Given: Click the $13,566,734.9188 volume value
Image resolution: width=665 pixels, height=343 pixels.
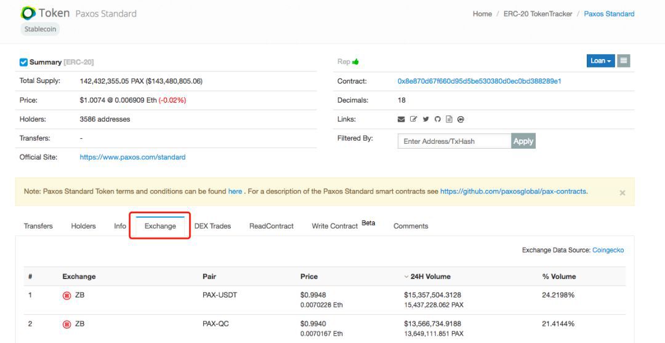Looking at the screenshot, I should point(433,324).
